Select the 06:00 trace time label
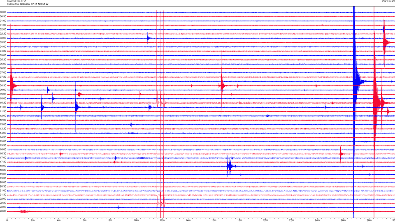 (3, 64)
